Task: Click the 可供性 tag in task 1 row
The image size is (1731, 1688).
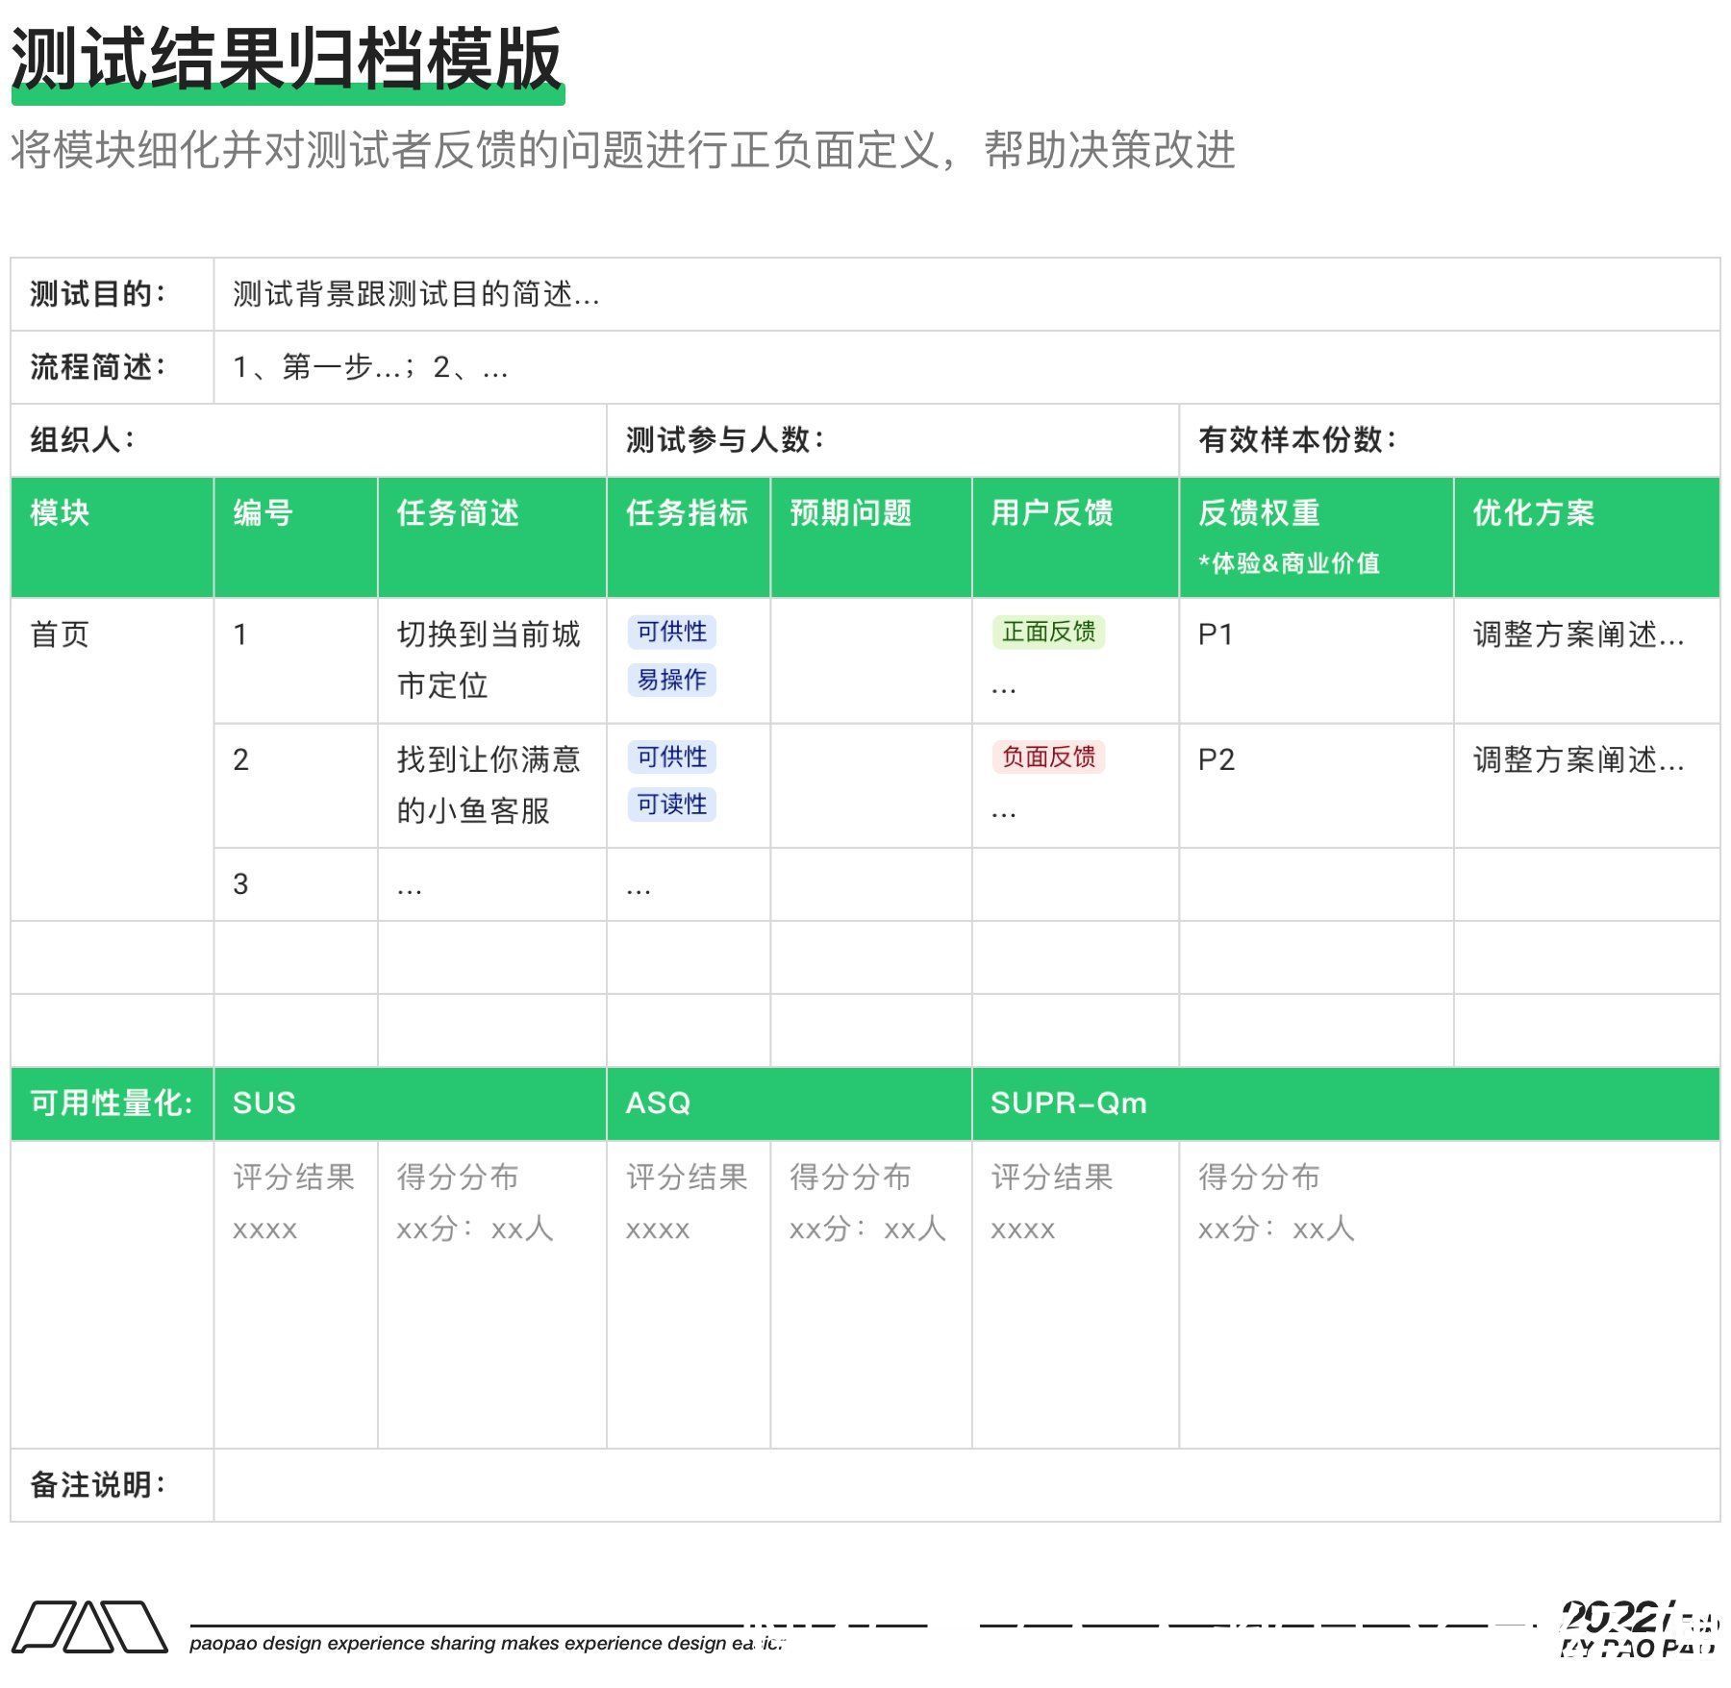Action: pos(671,632)
